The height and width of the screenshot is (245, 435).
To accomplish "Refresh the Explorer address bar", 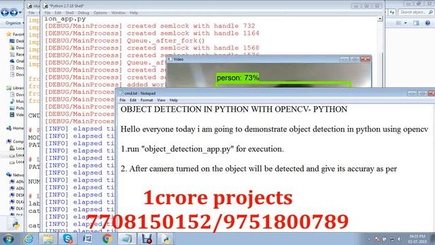I will [x=391, y=12].
